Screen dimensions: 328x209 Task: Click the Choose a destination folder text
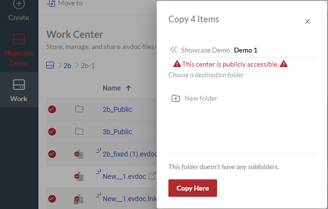(x=206, y=75)
